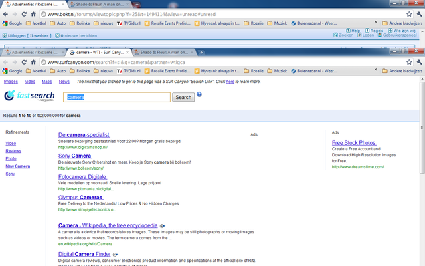Refine results by Video in Refinements
Screen dimensions: 425x266
pyautogui.click(x=11, y=144)
